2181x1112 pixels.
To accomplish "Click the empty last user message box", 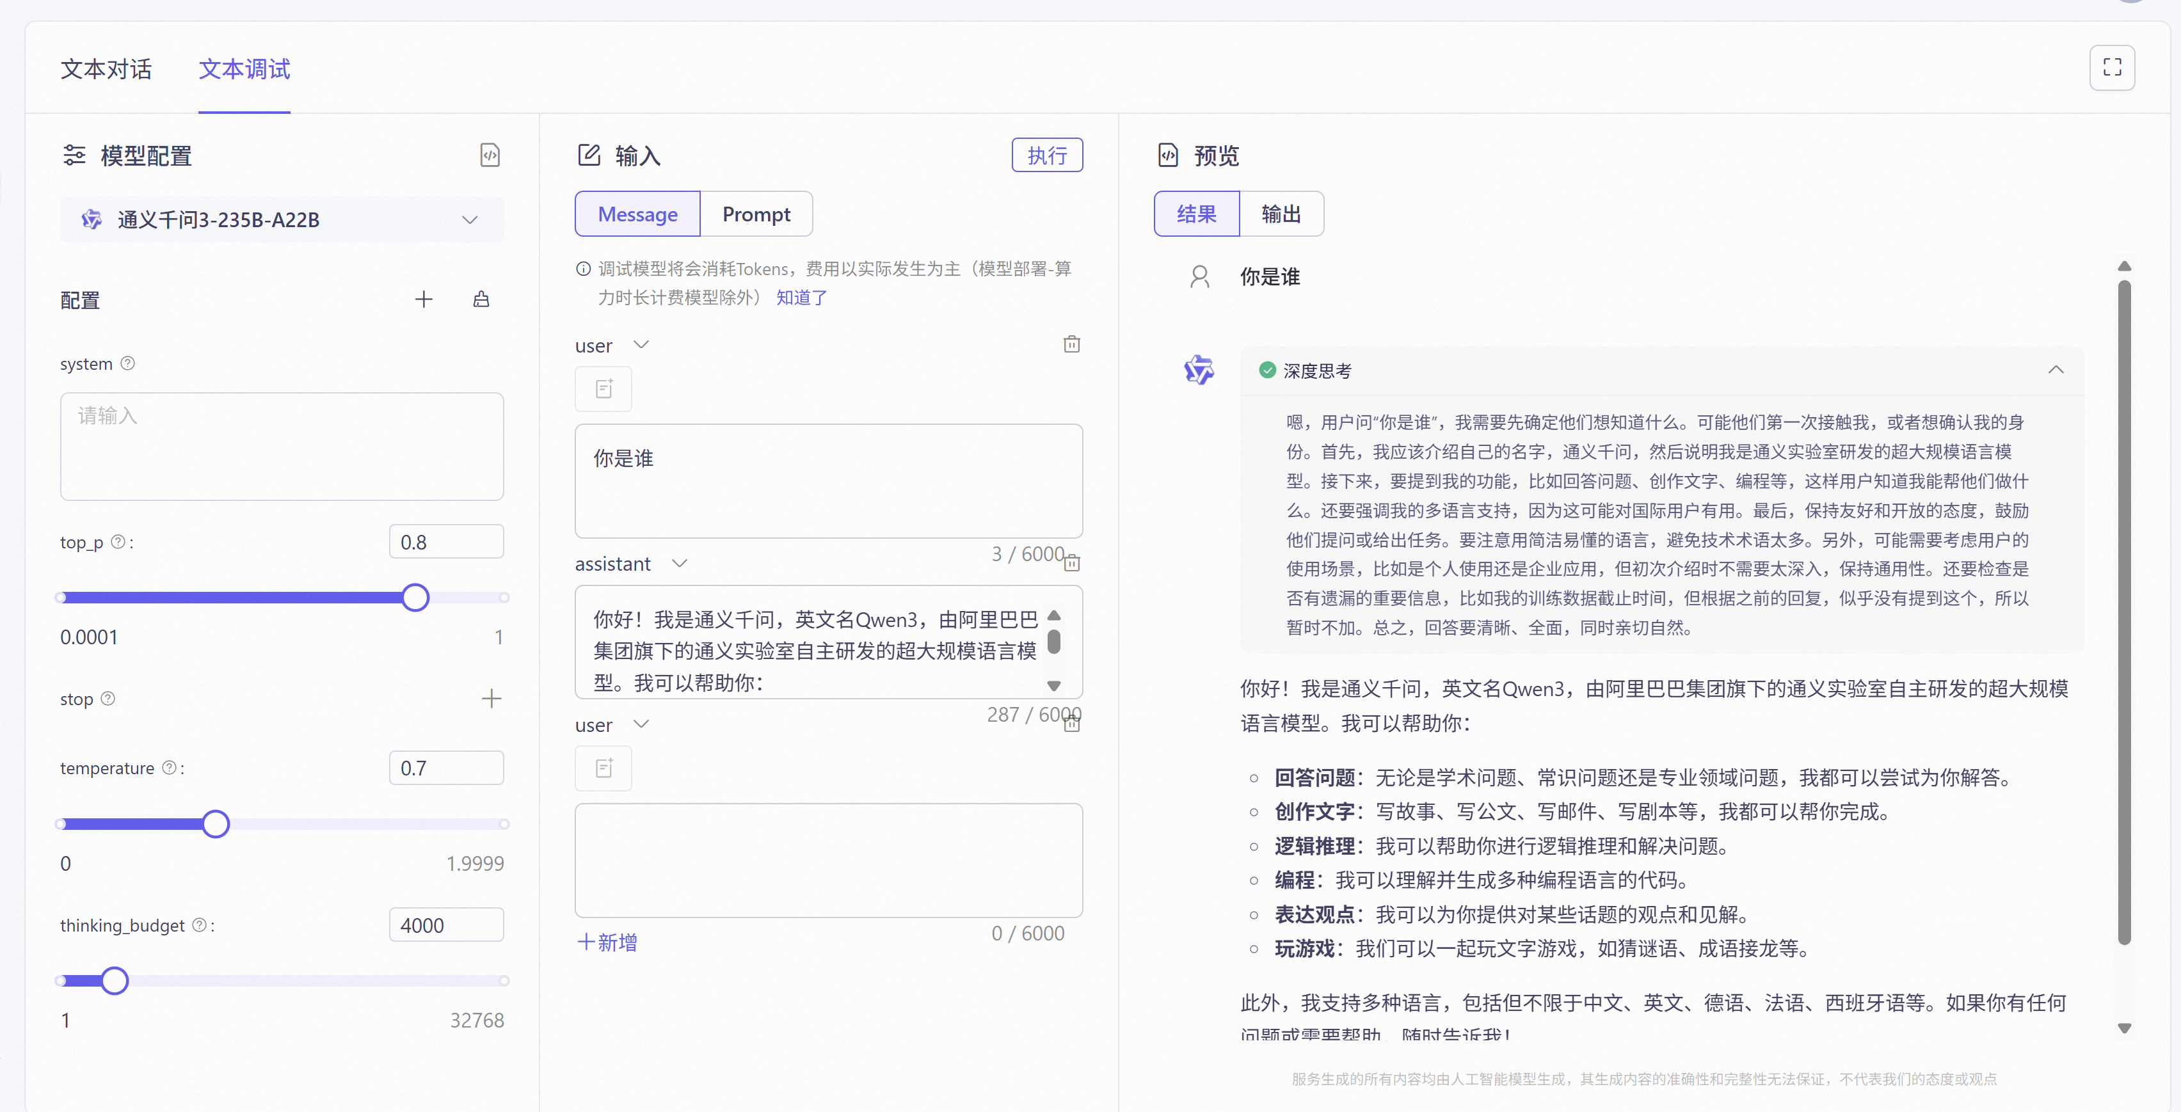I will pyautogui.click(x=829, y=860).
